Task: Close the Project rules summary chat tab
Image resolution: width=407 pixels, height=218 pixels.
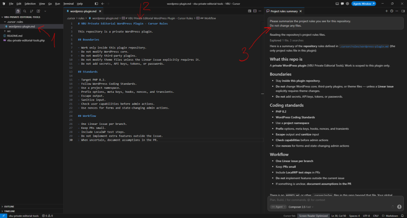Action: 300,11
